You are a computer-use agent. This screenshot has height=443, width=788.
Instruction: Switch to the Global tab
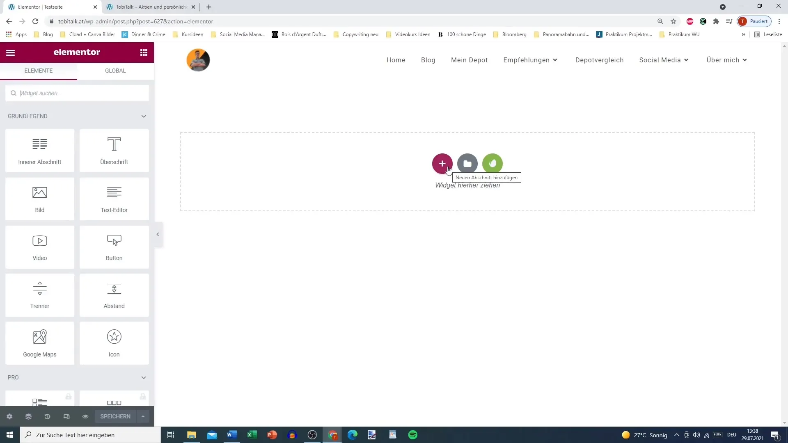pos(115,71)
